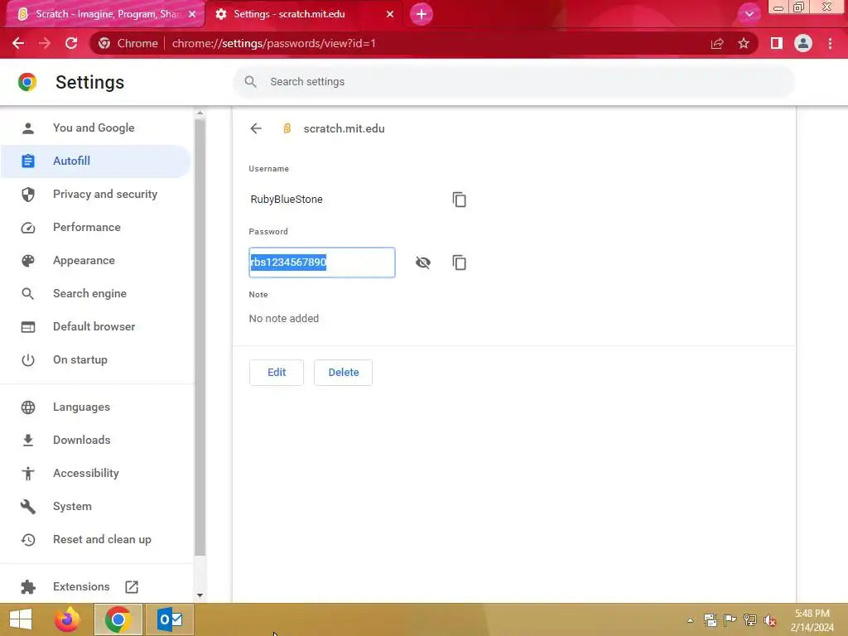Open the tab search dropdown

click(749, 14)
